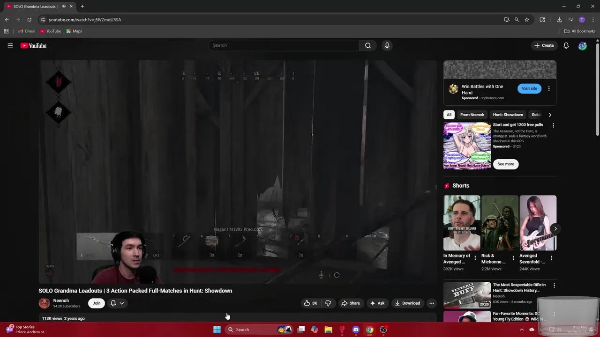Open options for Rick & Michonne short
The height and width of the screenshot is (337, 600).
coord(513,258)
